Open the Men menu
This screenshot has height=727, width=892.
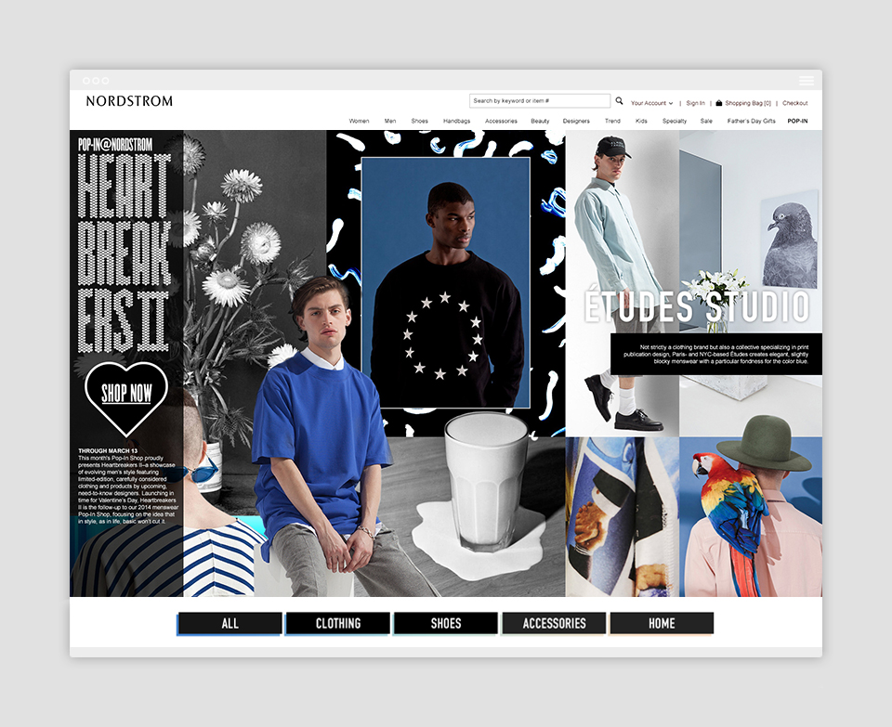(390, 121)
